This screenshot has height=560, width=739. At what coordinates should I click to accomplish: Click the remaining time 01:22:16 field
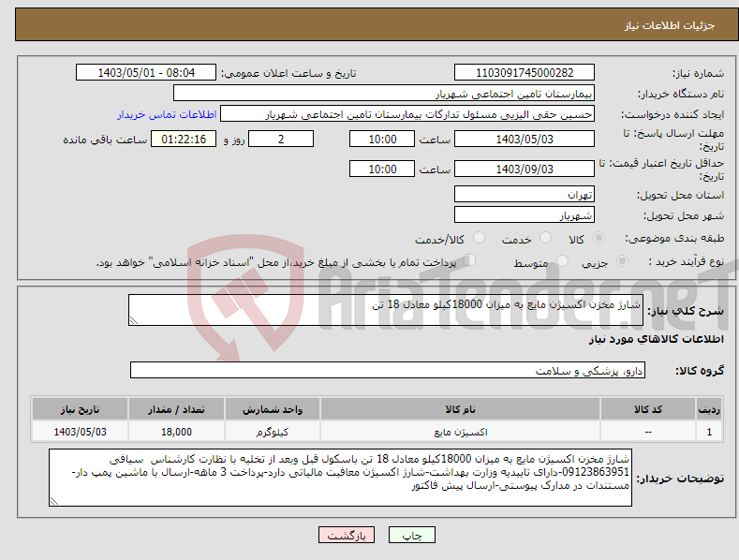point(184,139)
